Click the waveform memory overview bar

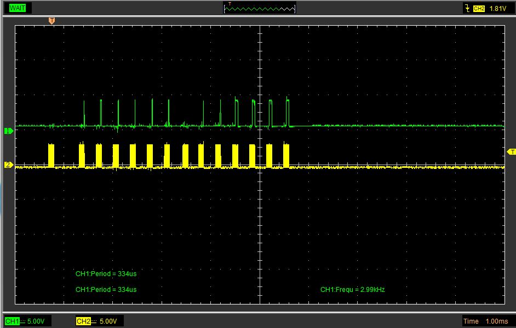click(x=260, y=8)
